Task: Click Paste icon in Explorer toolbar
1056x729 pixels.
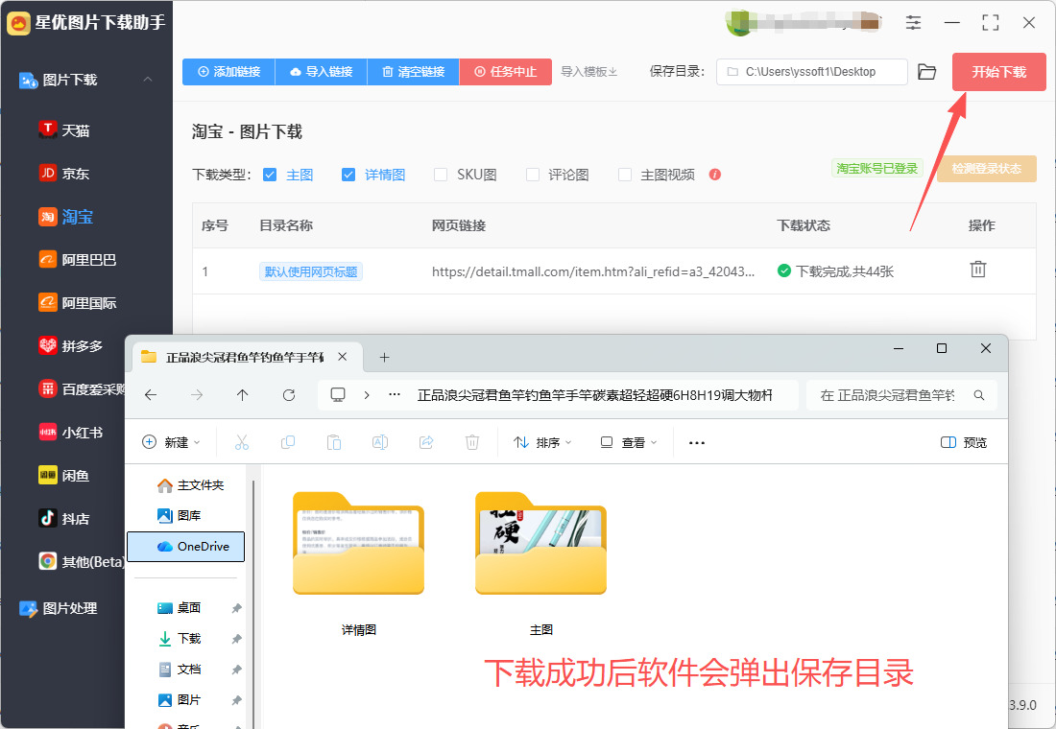Action: pos(334,442)
